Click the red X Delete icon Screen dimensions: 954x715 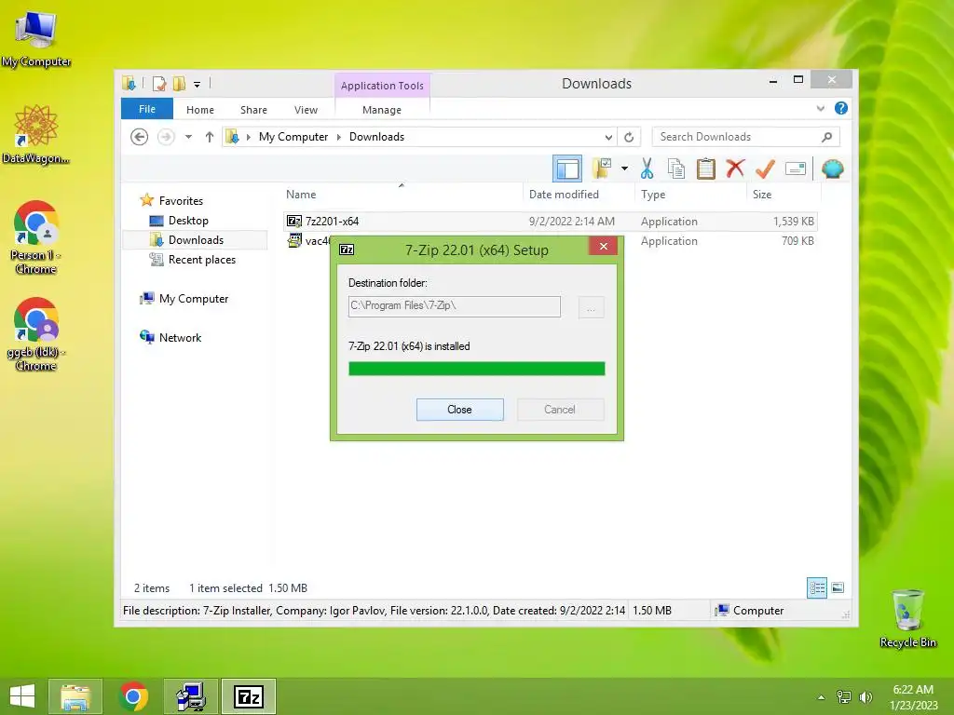736,169
